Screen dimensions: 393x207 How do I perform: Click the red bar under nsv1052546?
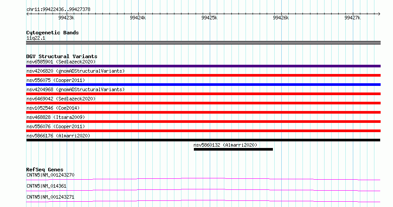point(203,112)
